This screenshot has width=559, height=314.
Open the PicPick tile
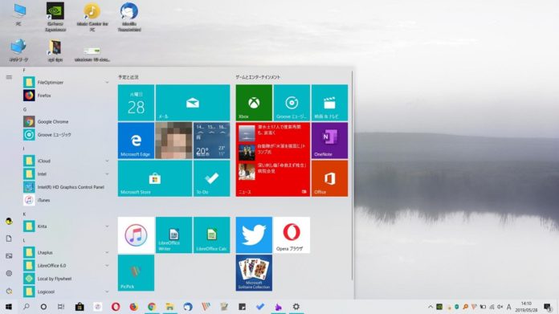pos(136,273)
